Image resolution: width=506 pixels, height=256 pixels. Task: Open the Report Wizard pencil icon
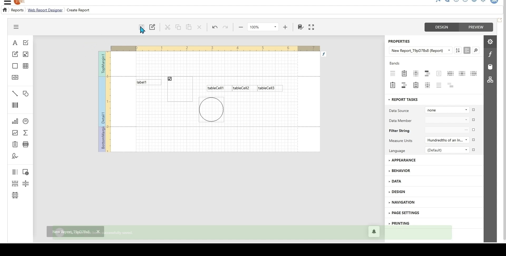pyautogui.click(x=152, y=27)
